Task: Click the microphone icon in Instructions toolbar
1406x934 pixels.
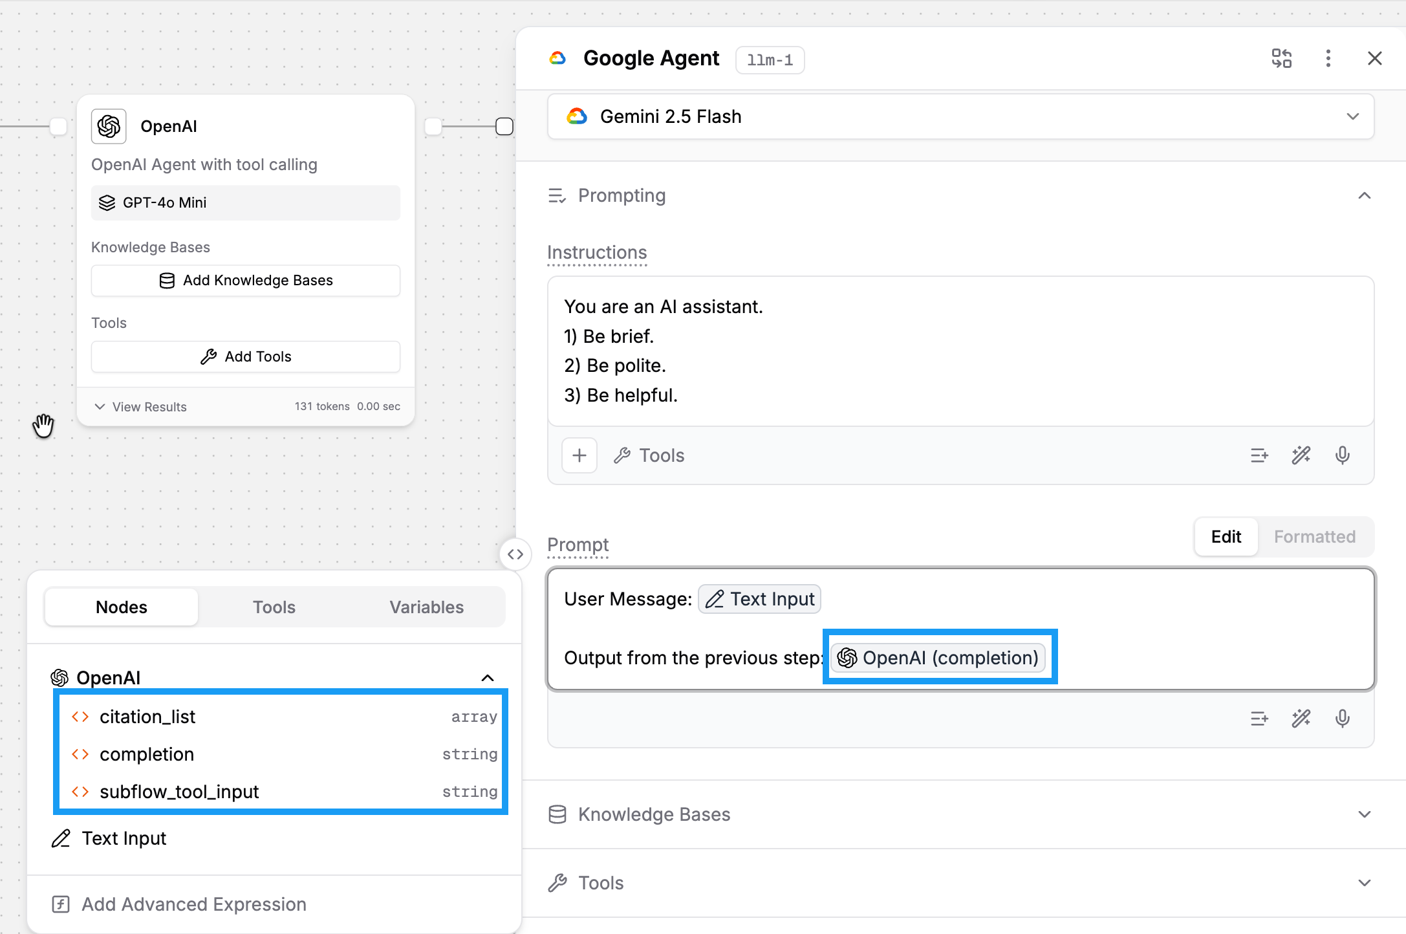Action: (1342, 455)
